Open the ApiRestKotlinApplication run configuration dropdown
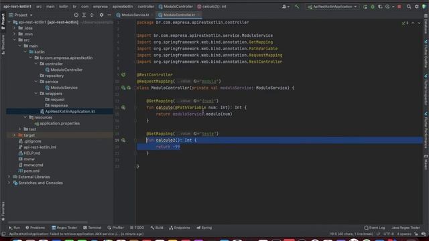This screenshot has width=429, height=241. (x=332, y=7)
